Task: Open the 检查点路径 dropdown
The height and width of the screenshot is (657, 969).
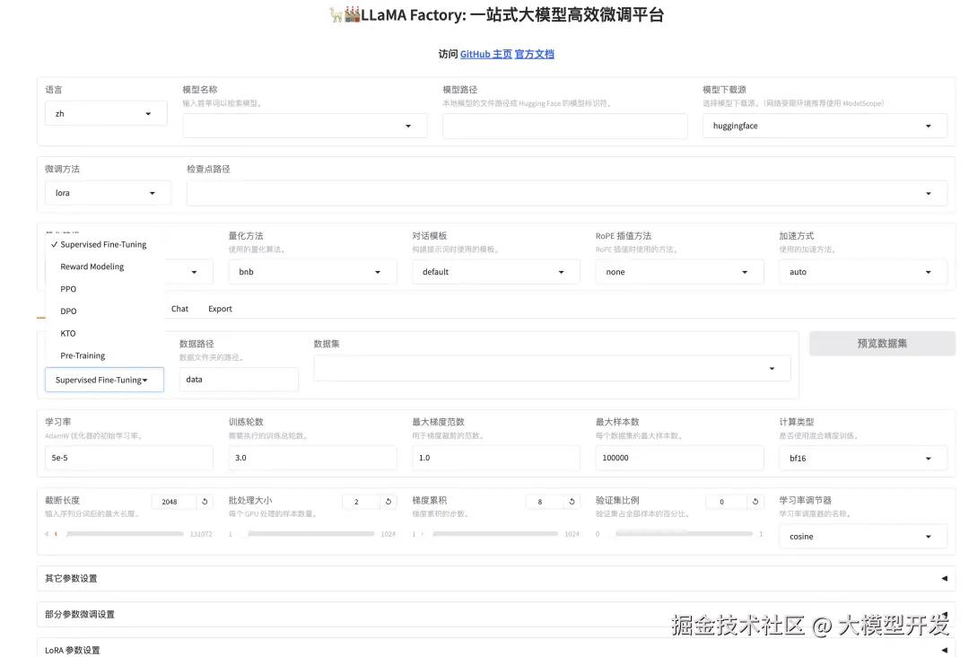Action: [x=567, y=193]
